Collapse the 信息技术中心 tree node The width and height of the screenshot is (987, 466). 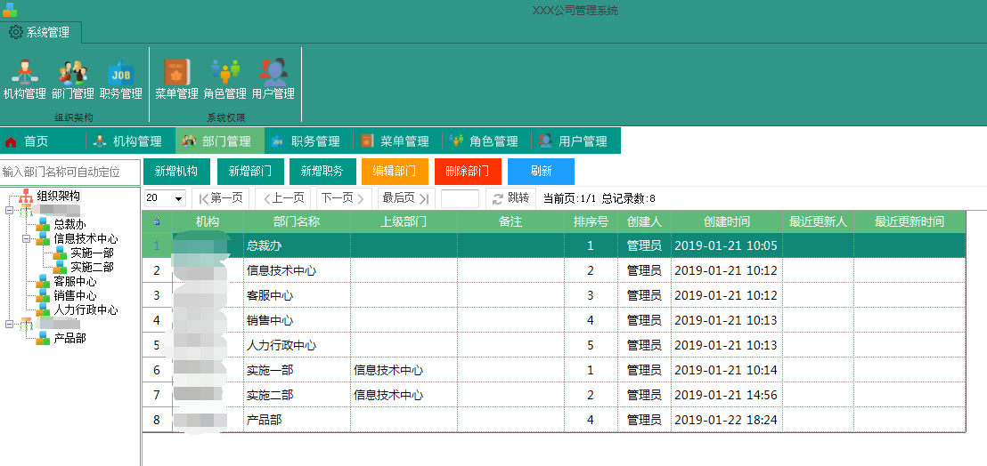26,238
